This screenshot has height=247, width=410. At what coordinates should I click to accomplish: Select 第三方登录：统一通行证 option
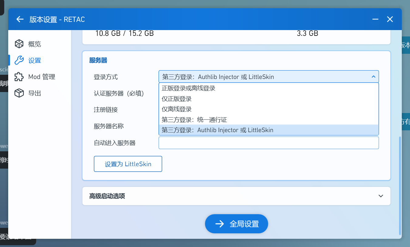(194, 120)
